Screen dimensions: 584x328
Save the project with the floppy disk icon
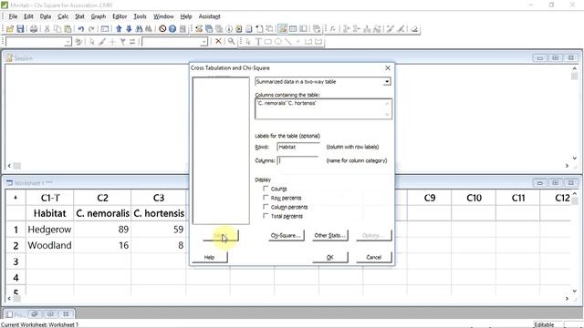(x=20, y=29)
